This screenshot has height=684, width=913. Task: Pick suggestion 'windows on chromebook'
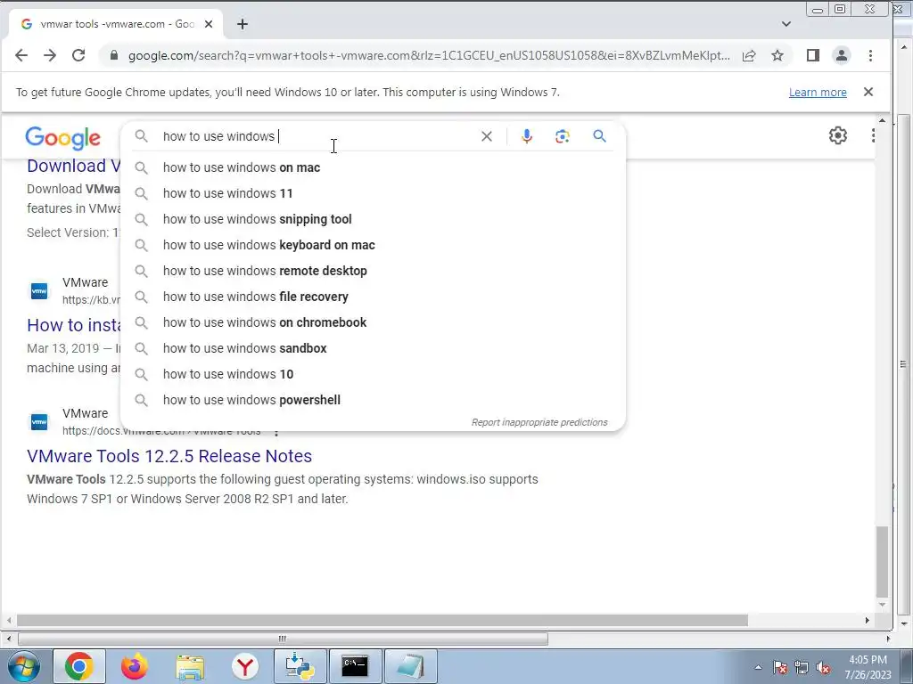pos(373,322)
